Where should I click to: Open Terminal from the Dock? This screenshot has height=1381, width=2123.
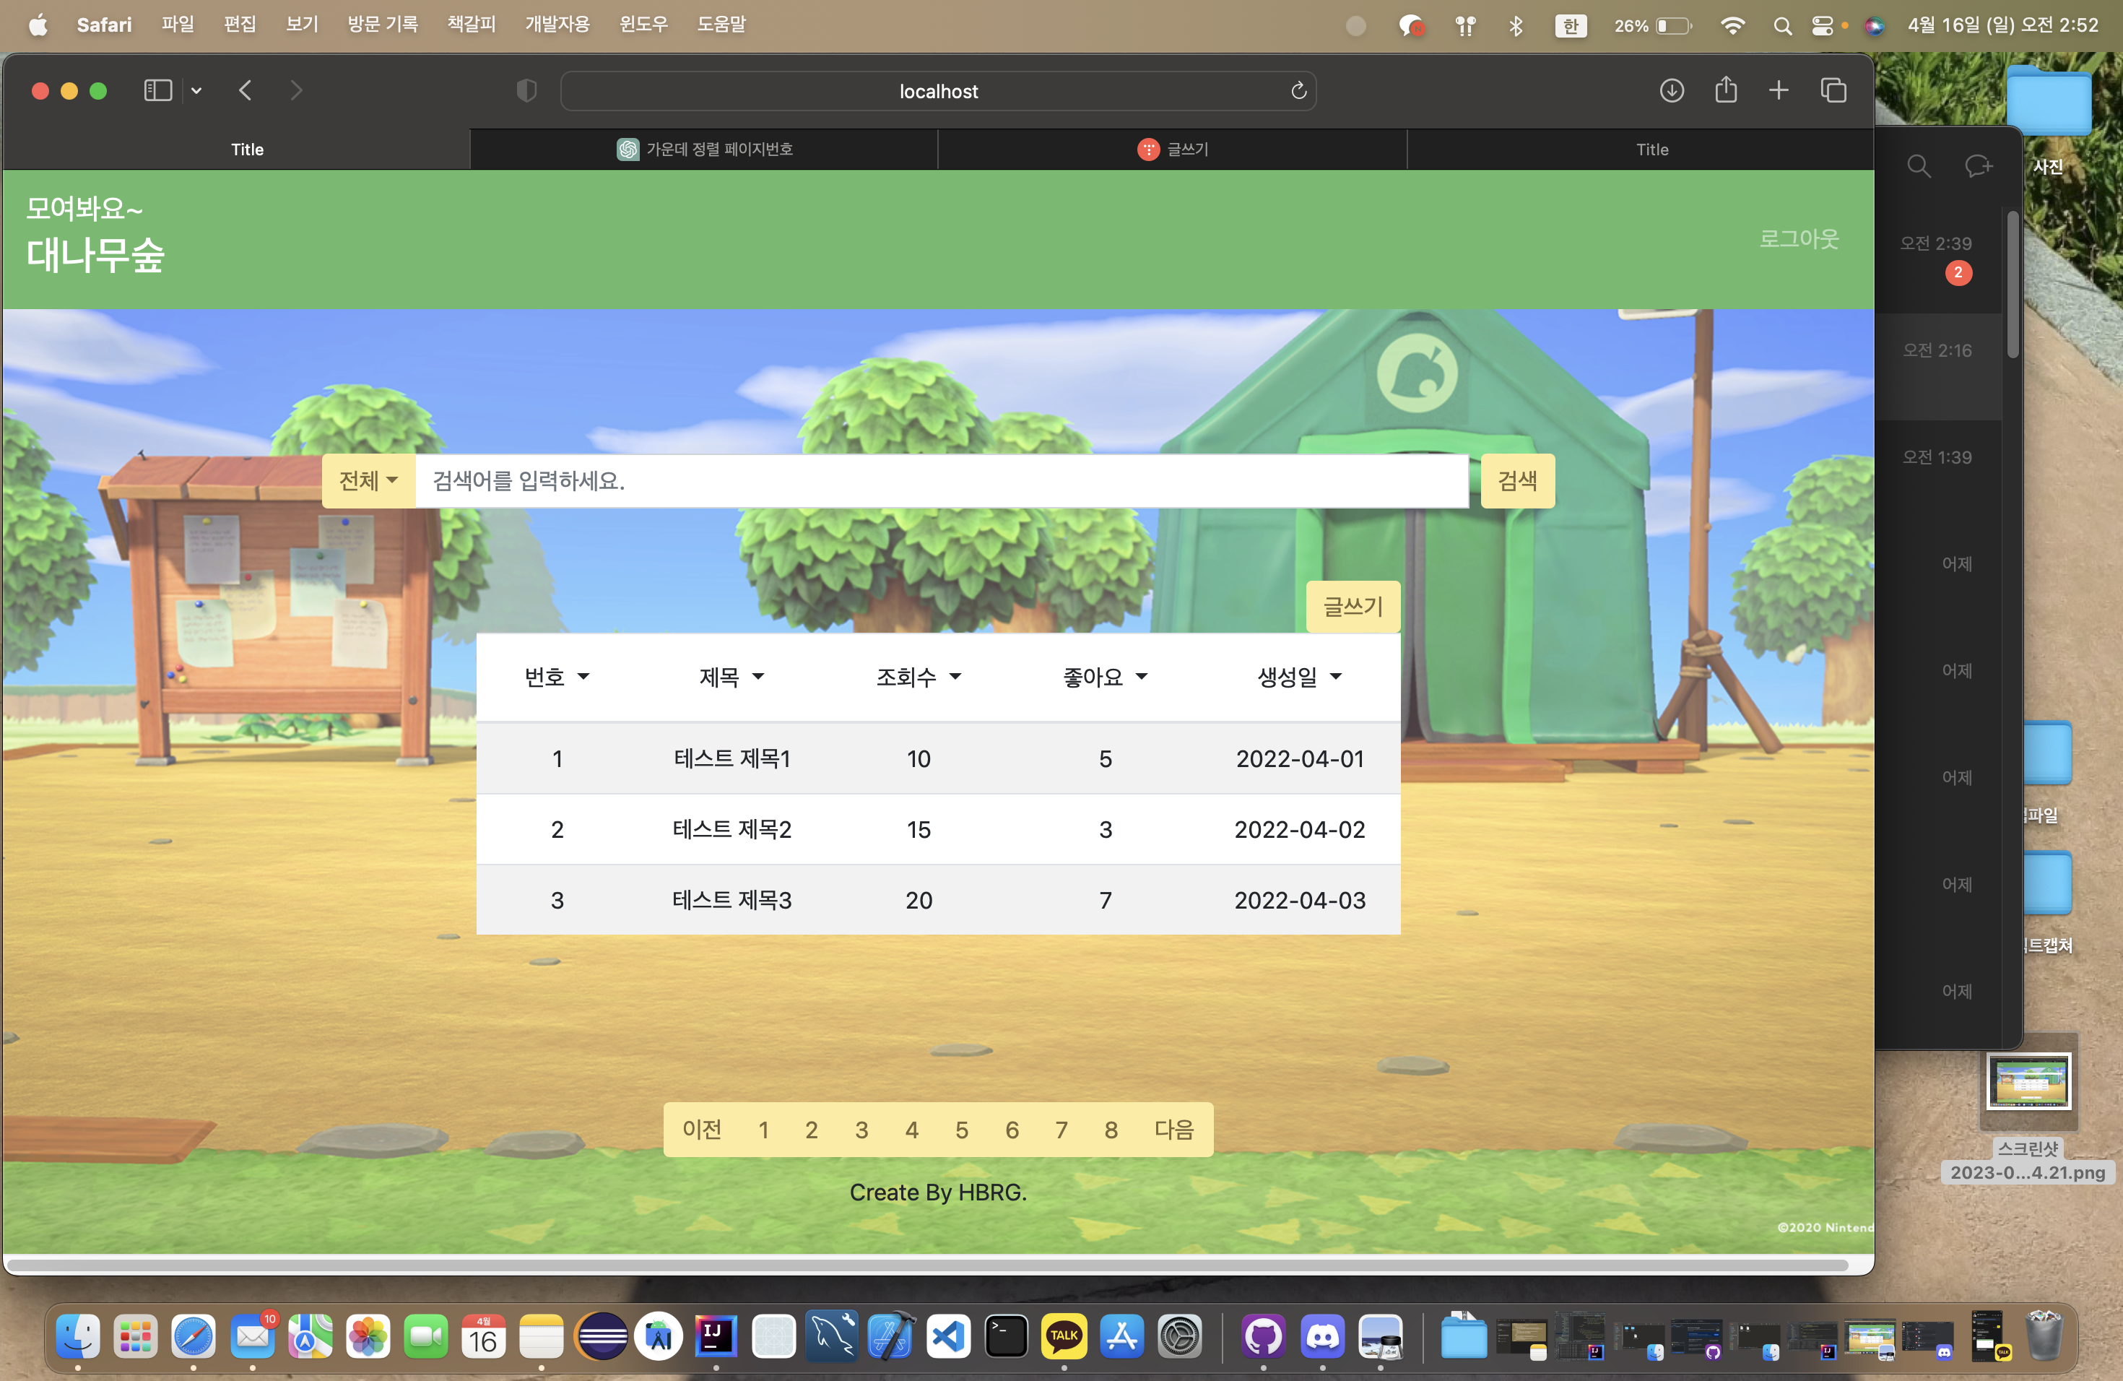point(1005,1336)
